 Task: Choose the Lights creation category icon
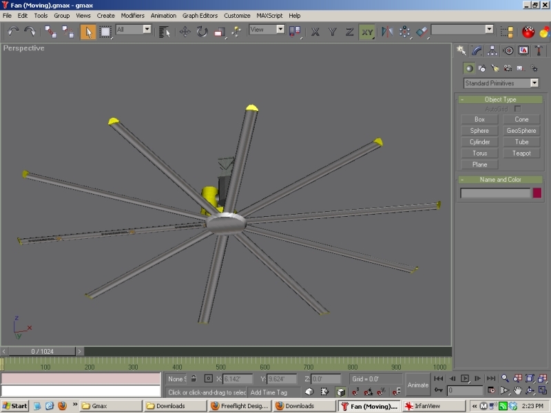(495, 68)
